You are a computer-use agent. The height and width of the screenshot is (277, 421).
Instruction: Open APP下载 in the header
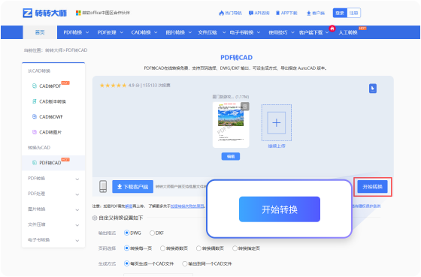coord(286,13)
